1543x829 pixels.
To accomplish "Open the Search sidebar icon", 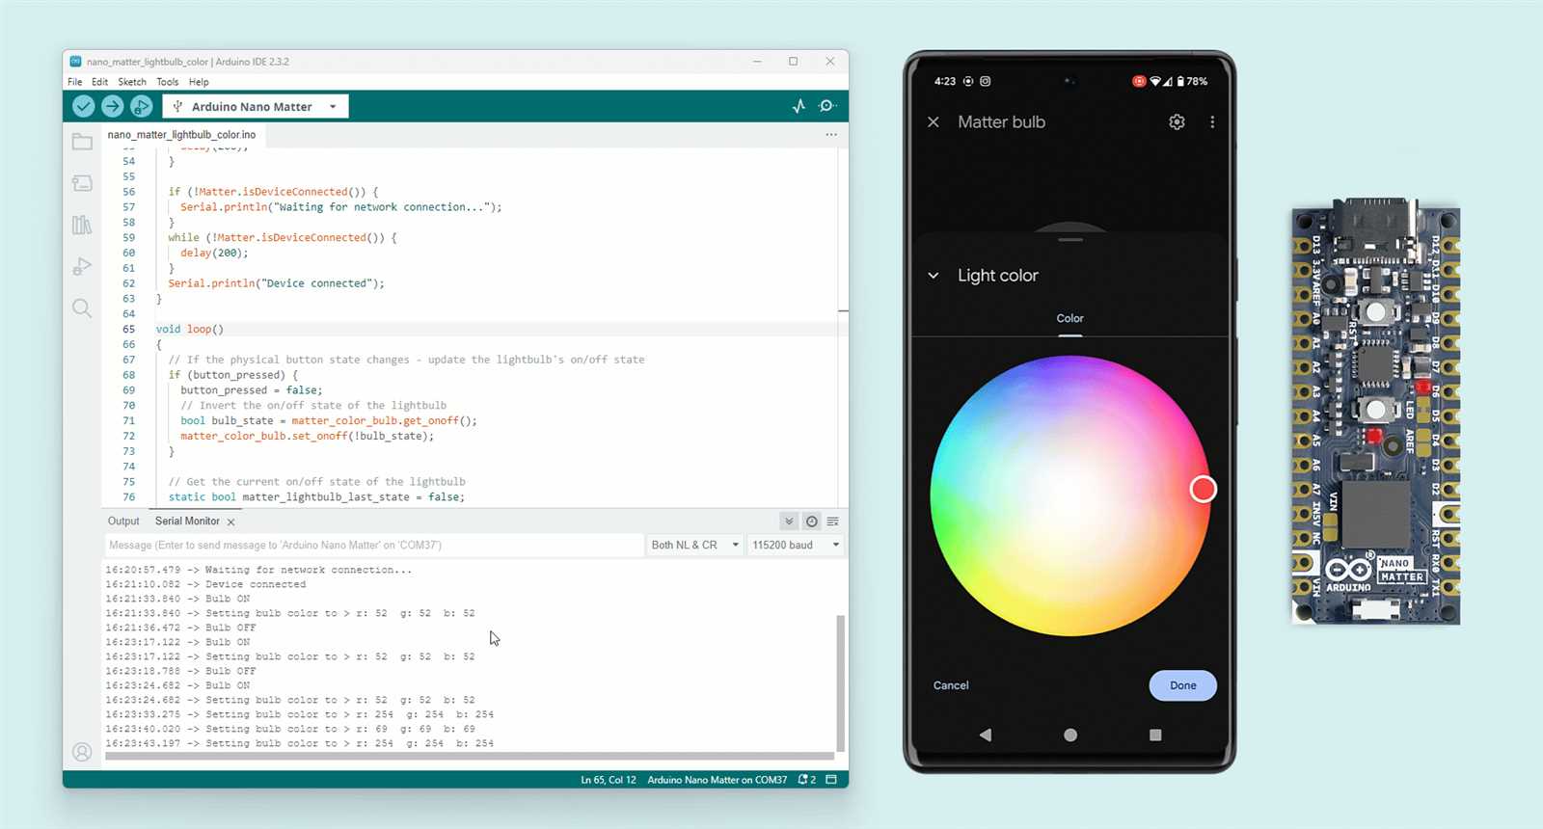I will coord(82,308).
